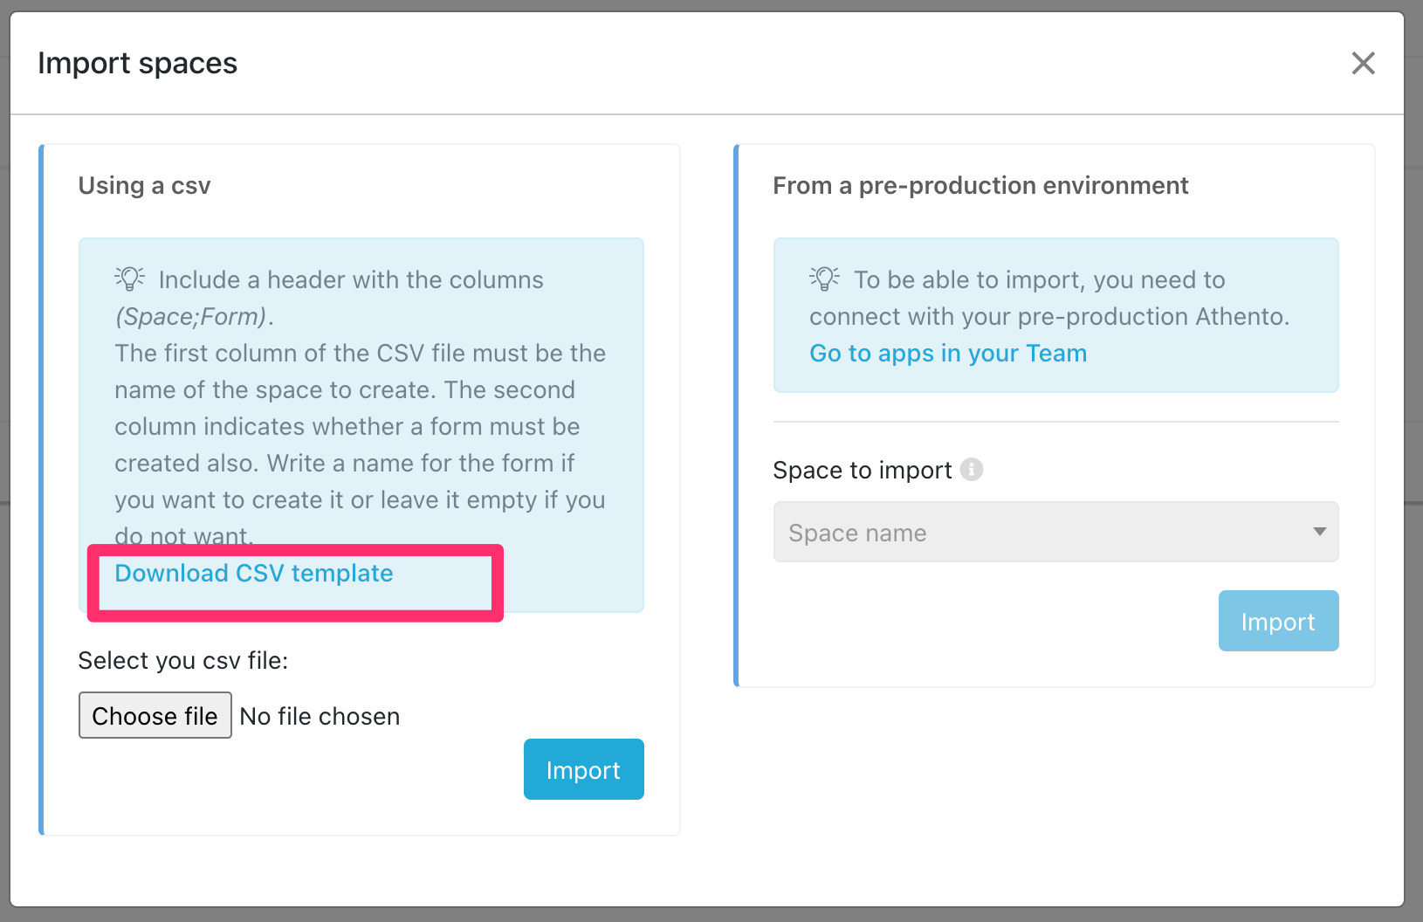Download the CSV template
1423x922 pixels.
(x=254, y=574)
